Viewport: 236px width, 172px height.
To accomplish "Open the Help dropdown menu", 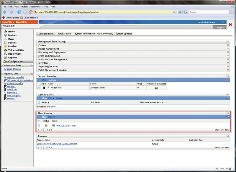I will 220,27.
